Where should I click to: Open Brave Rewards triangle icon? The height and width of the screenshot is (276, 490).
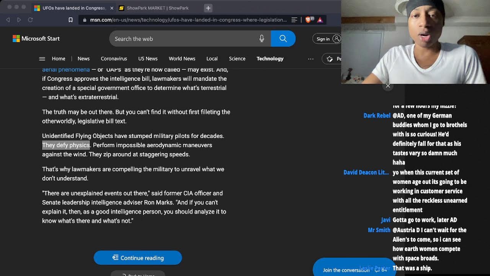(320, 20)
